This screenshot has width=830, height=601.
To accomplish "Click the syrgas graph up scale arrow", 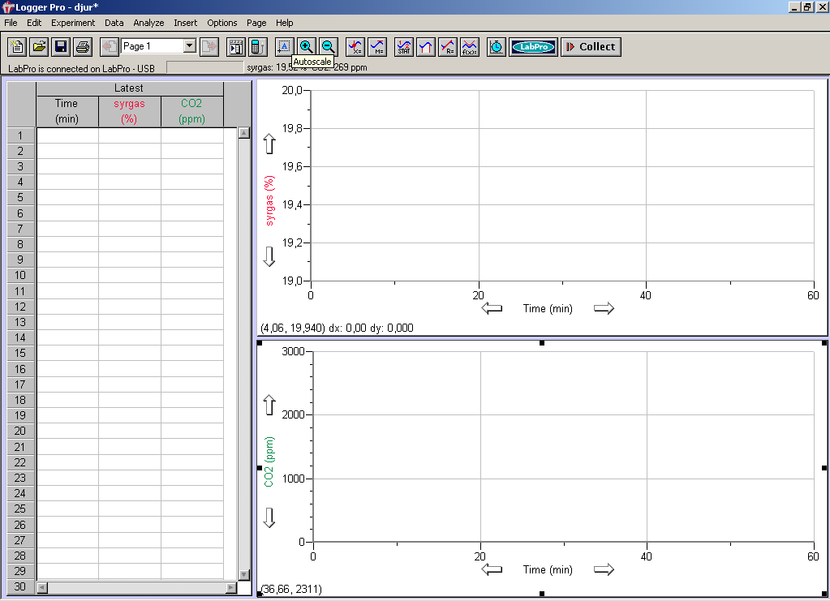I will [x=269, y=144].
